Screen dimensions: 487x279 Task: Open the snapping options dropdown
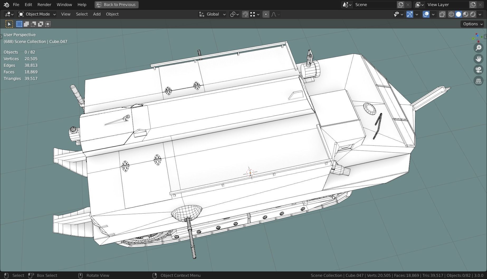255,14
